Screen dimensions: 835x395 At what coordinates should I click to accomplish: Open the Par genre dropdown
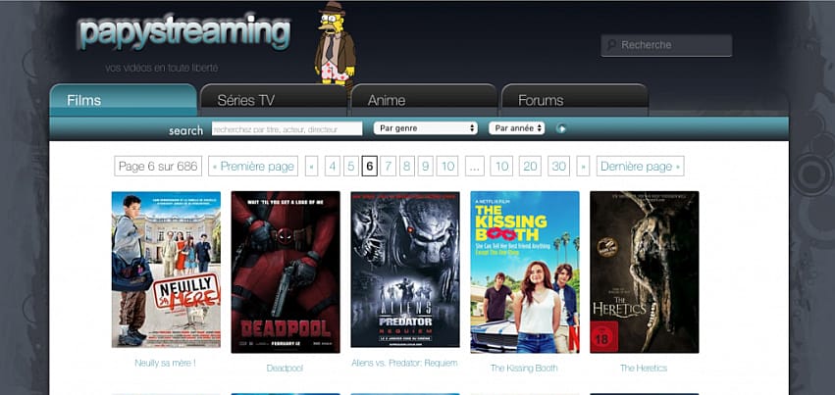(x=425, y=128)
